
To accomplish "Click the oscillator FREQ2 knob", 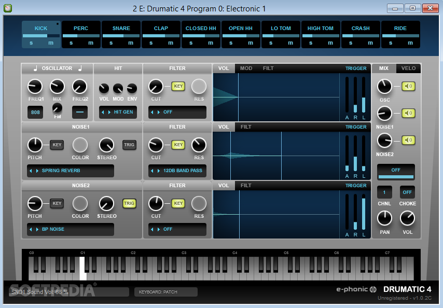I will [80, 87].
